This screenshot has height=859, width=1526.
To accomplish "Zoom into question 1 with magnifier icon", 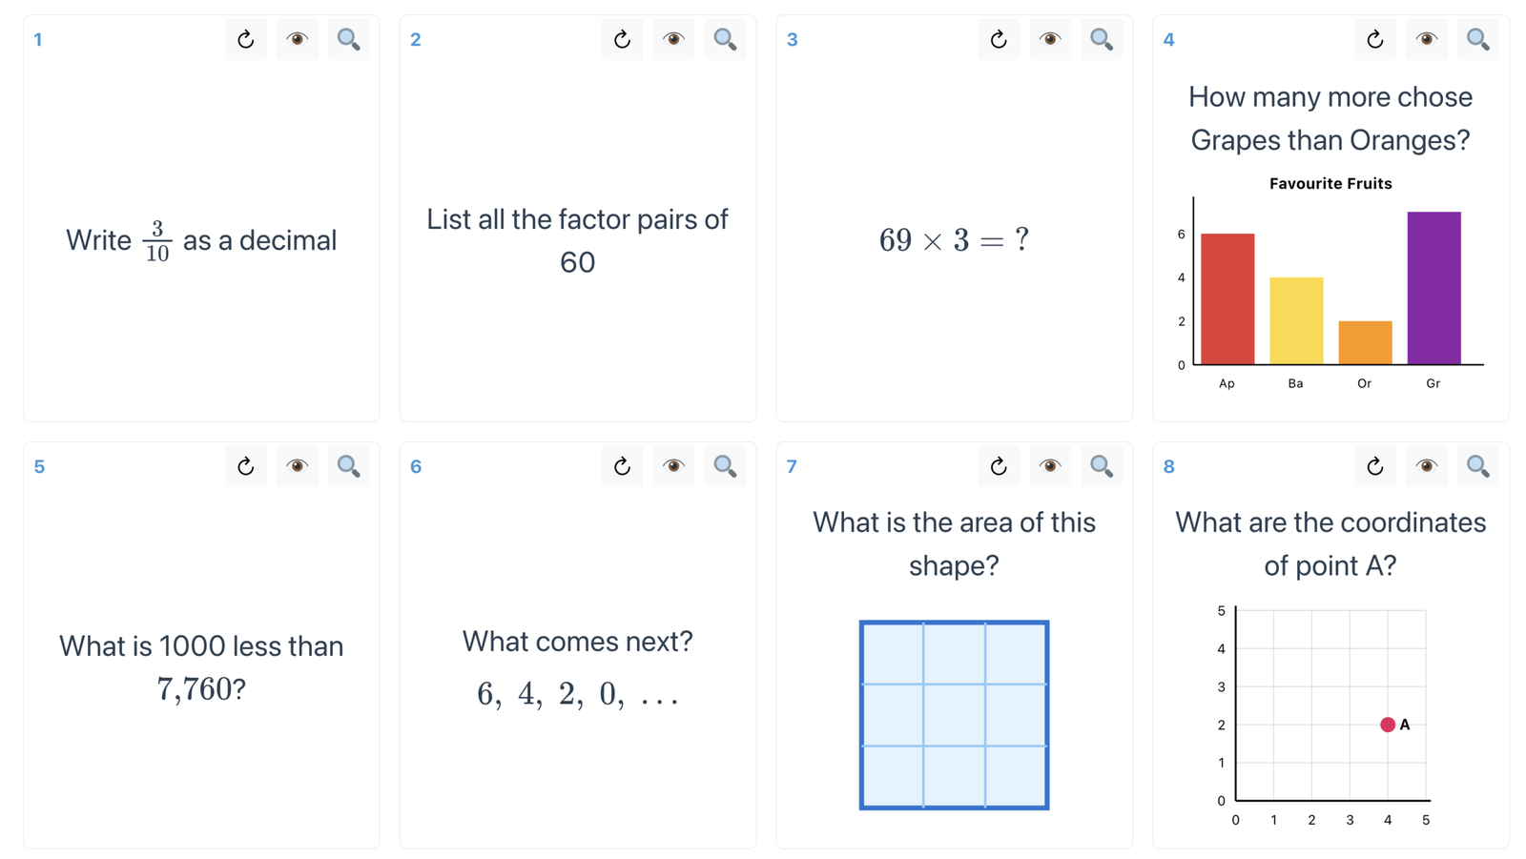I will [348, 40].
